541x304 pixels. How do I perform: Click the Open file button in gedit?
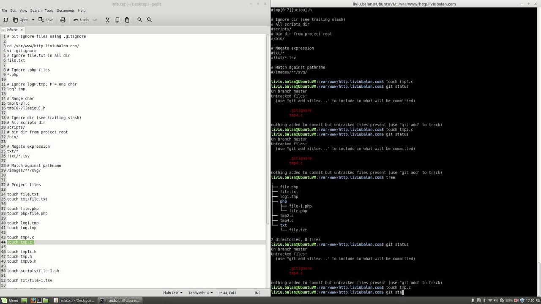(21, 20)
